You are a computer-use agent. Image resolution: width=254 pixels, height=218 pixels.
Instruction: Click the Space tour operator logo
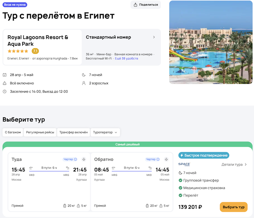pyautogui.click(x=184, y=164)
